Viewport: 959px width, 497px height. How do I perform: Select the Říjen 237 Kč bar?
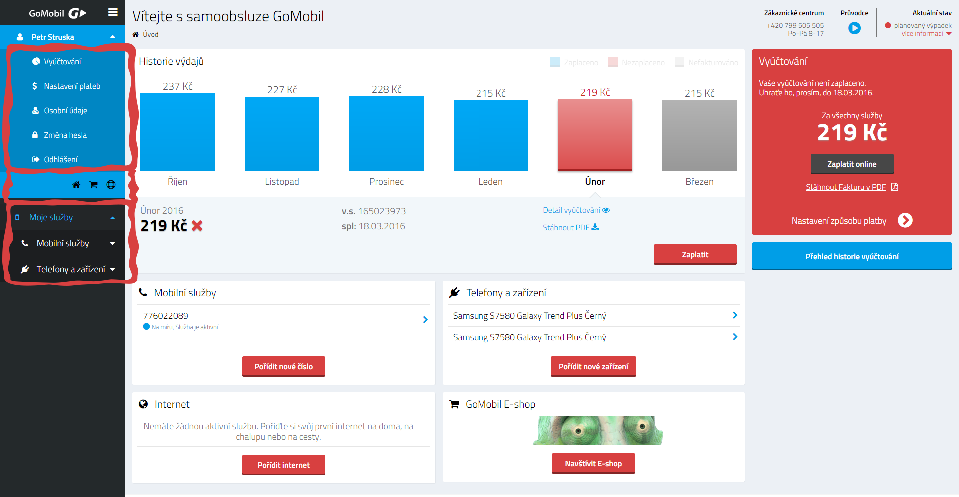coord(177,132)
